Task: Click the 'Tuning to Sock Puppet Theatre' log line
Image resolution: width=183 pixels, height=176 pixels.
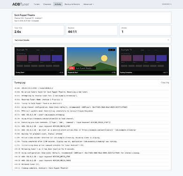Action: pos(91,103)
